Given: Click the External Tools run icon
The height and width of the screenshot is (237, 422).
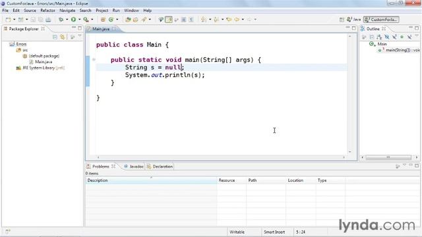Looking at the screenshot, I should [86, 20].
